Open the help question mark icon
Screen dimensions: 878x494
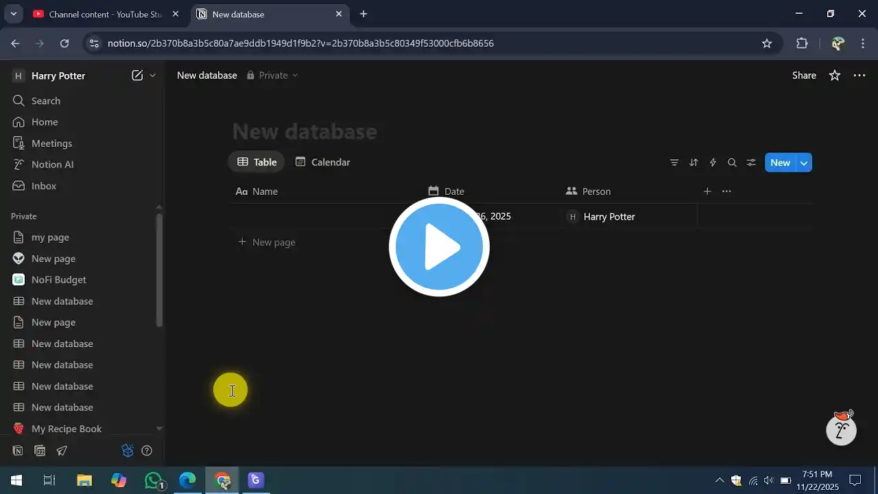pyautogui.click(x=147, y=451)
